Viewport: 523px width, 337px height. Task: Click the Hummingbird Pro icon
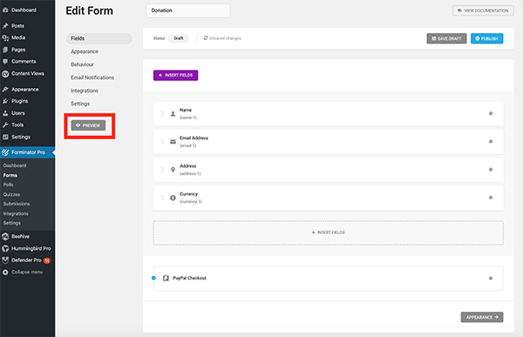[x=5, y=249]
